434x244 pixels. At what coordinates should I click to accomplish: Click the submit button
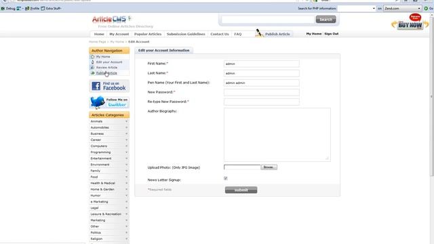(241, 190)
